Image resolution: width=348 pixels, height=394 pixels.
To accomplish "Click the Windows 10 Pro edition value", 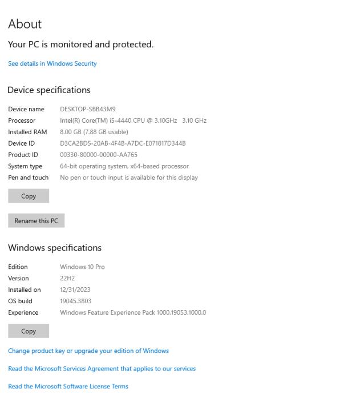I will [x=82, y=267].
